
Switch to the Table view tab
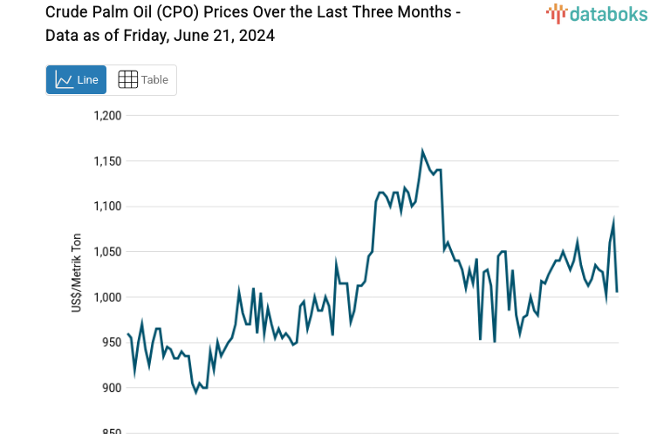coord(142,79)
